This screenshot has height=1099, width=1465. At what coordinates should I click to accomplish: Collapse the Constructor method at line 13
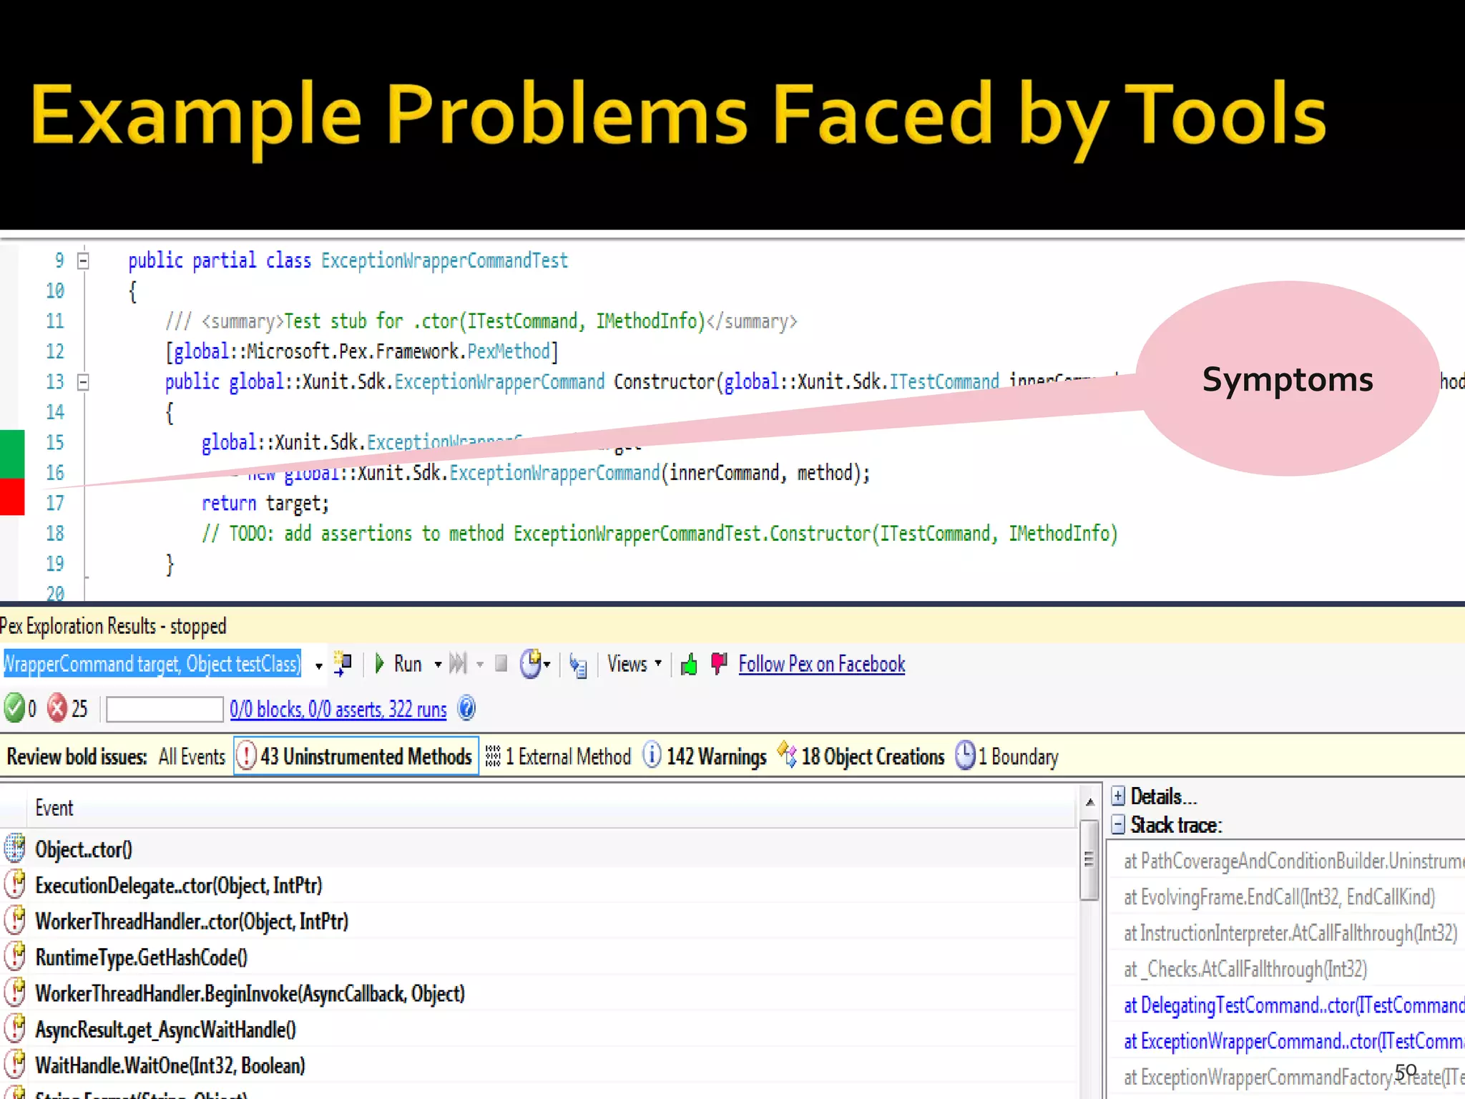83,382
